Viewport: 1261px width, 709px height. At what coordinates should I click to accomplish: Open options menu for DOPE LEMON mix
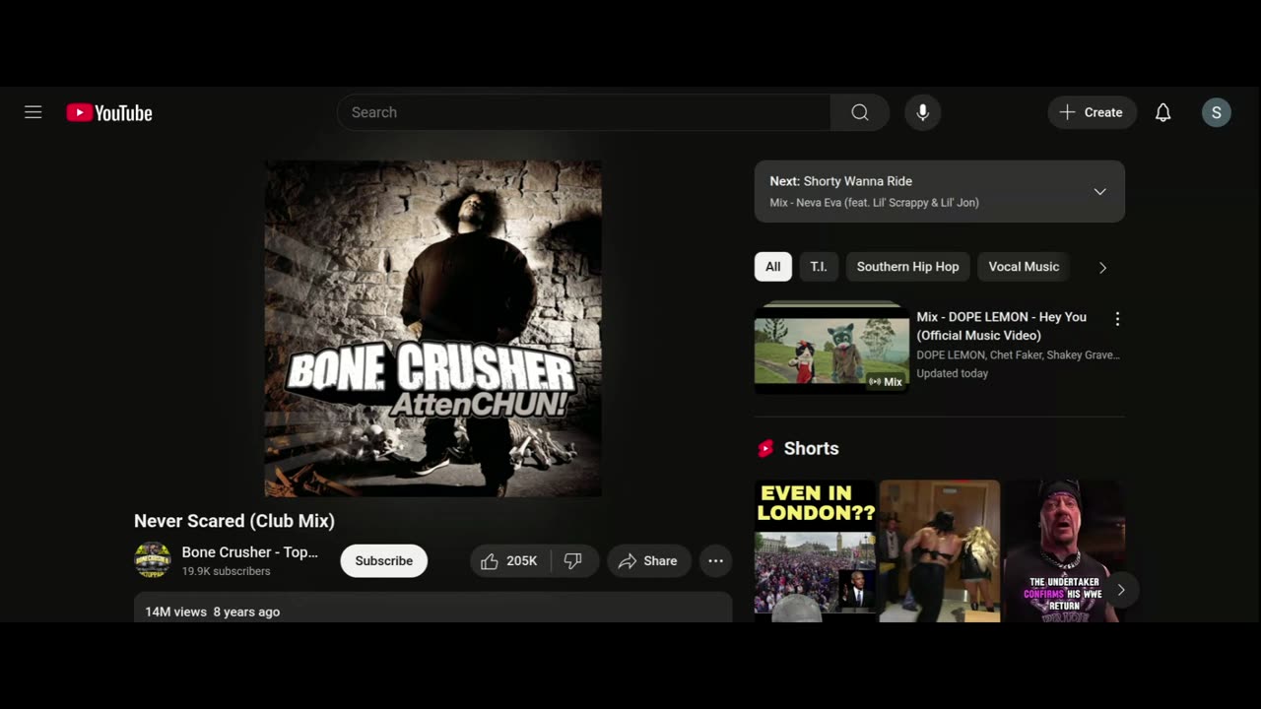(1117, 319)
